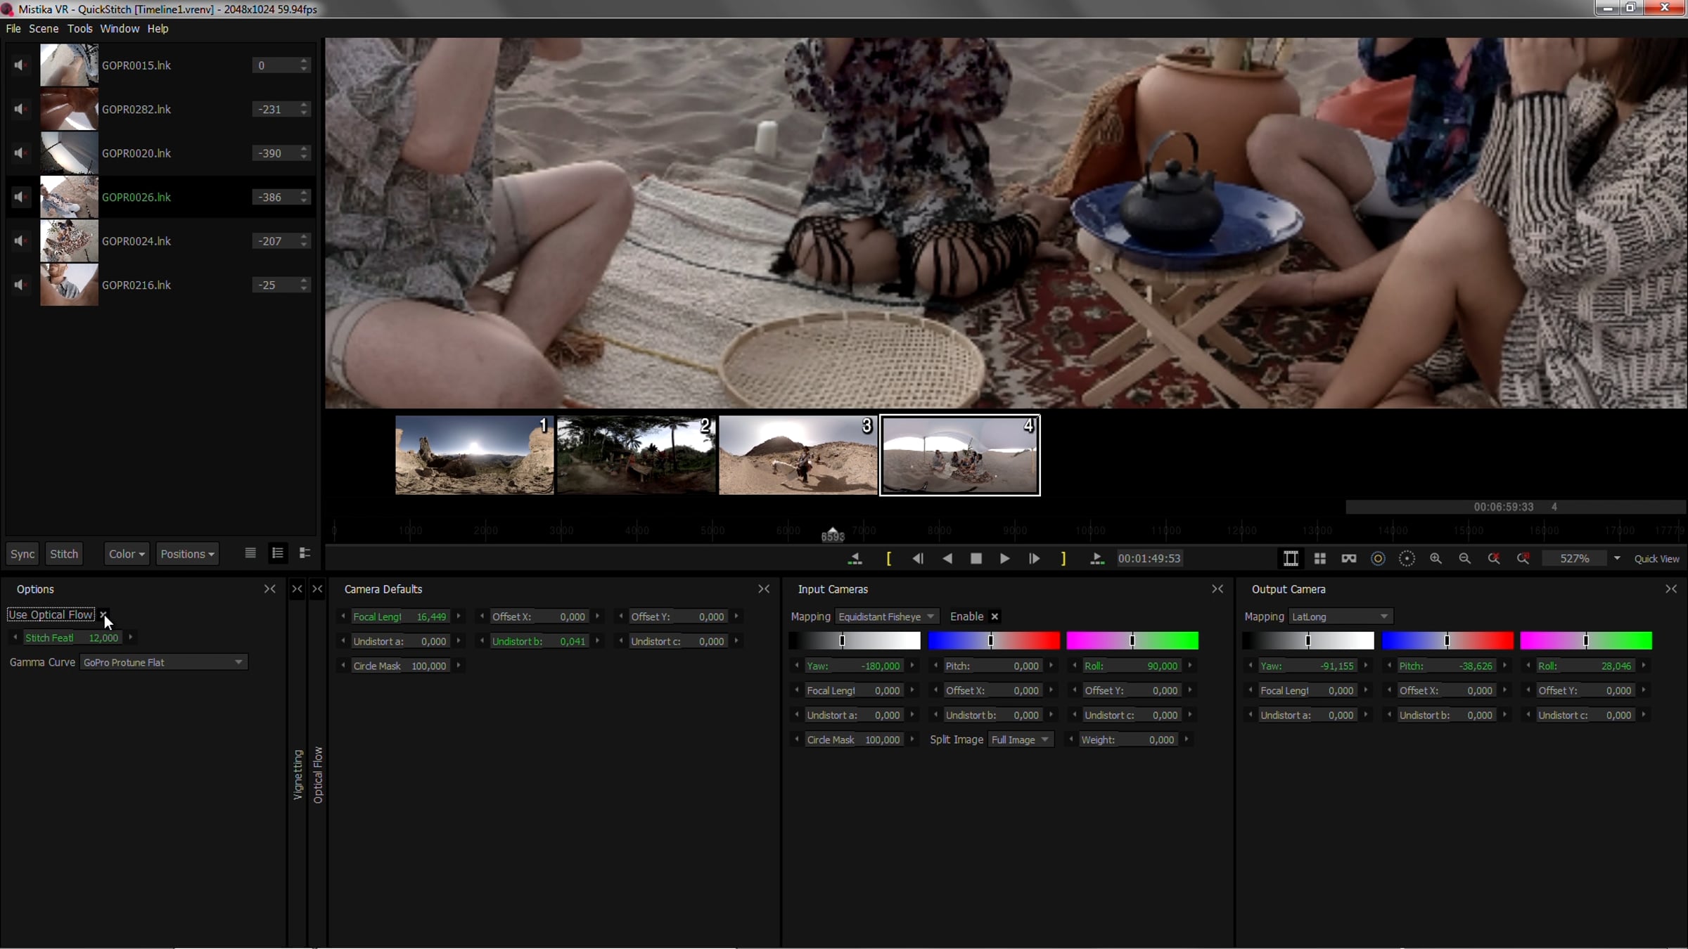Switch to the grid mosaic view icon
Viewport: 1688px width, 949px height.
[1319, 559]
